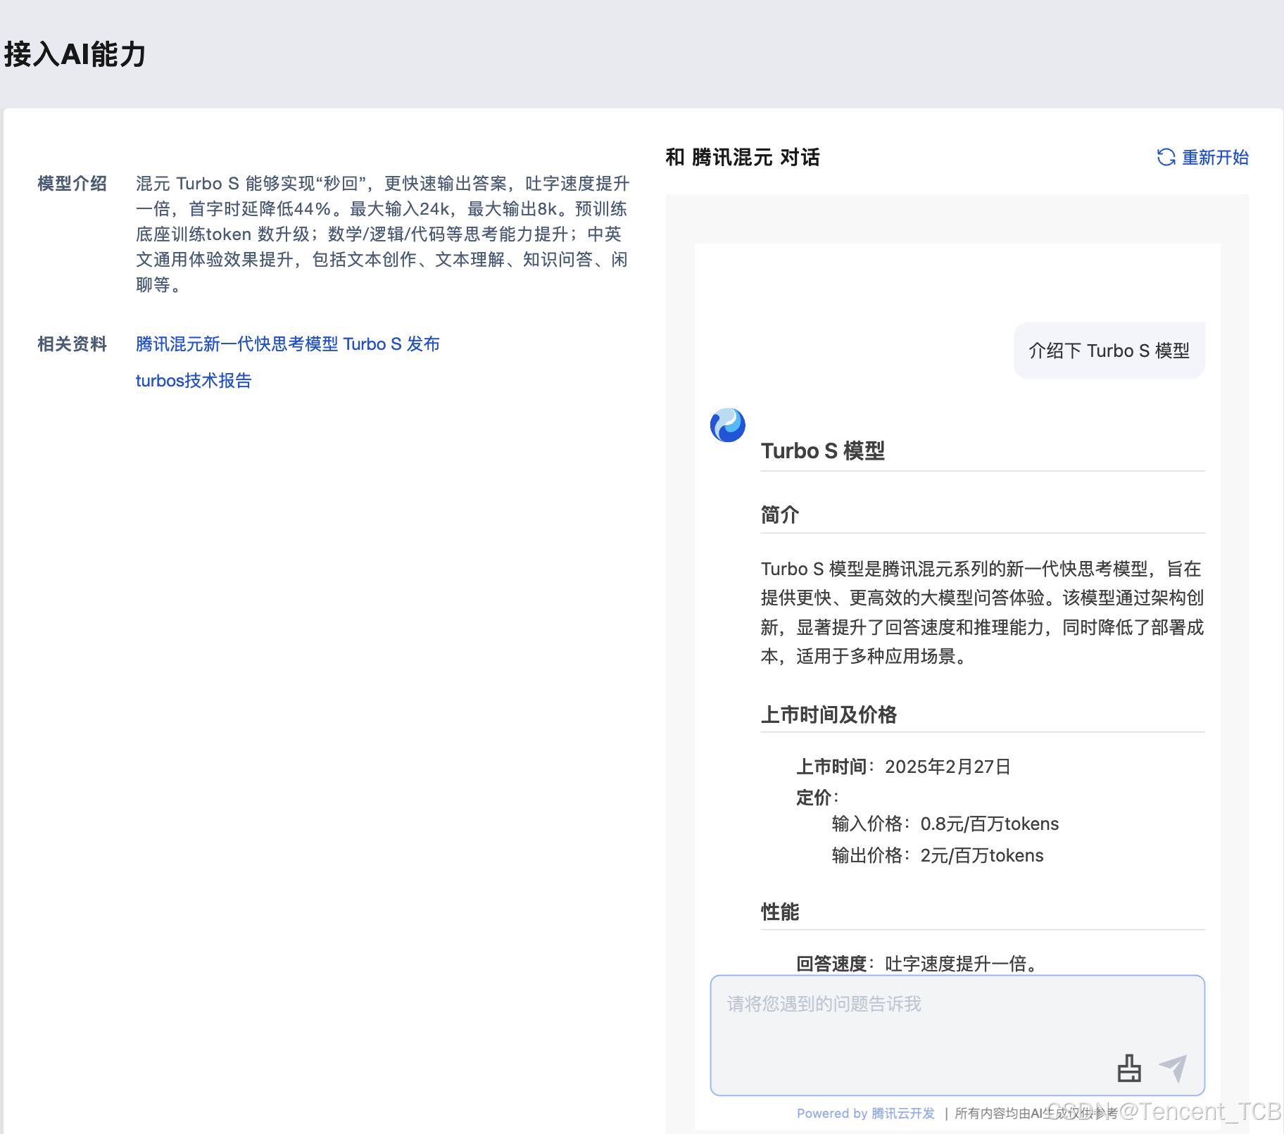Click the text 输出价格：2元/百万tokens
The image size is (1284, 1134).
click(x=937, y=855)
